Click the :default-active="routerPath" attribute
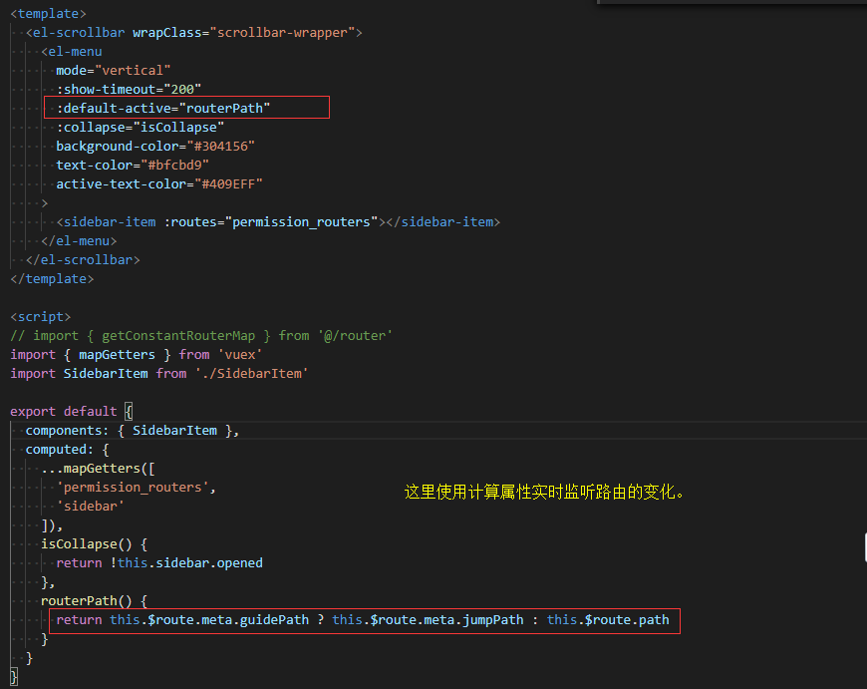Image resolution: width=867 pixels, height=689 pixels. (163, 108)
